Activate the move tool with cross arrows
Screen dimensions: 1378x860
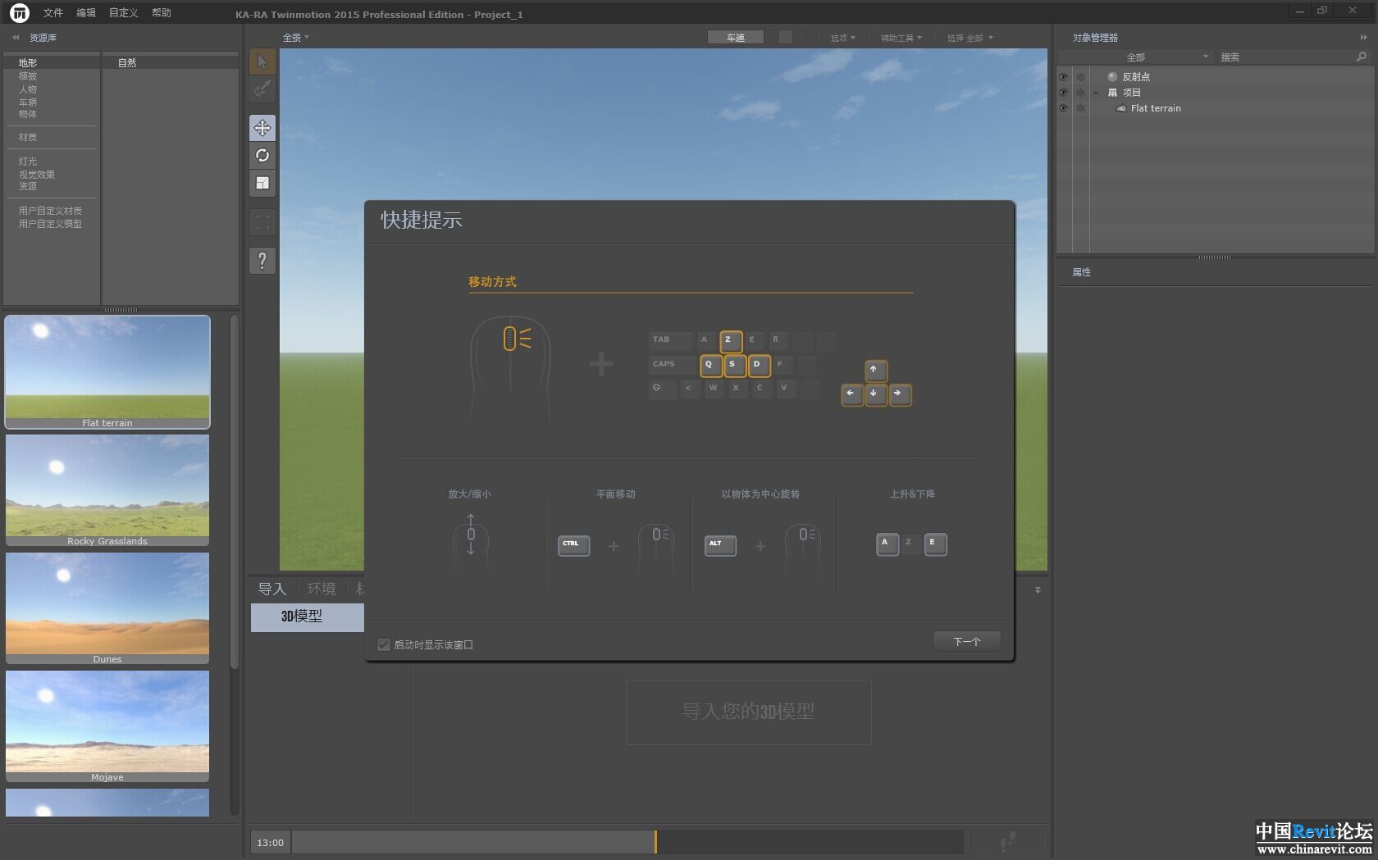click(x=262, y=128)
